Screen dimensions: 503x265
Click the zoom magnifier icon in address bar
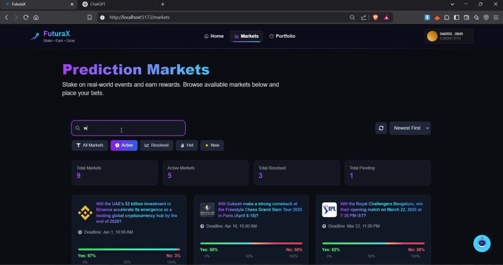coord(352,17)
